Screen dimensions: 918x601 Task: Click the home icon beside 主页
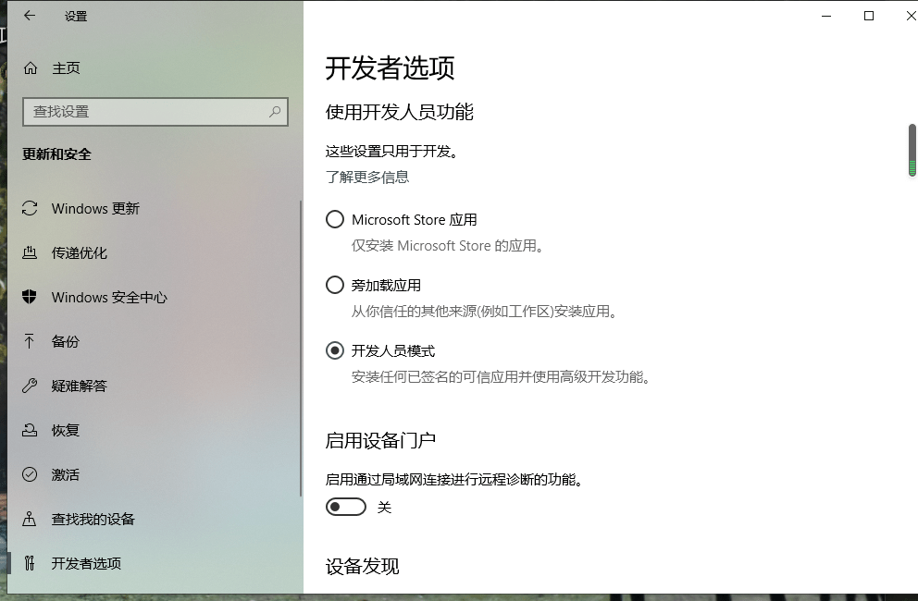point(31,68)
